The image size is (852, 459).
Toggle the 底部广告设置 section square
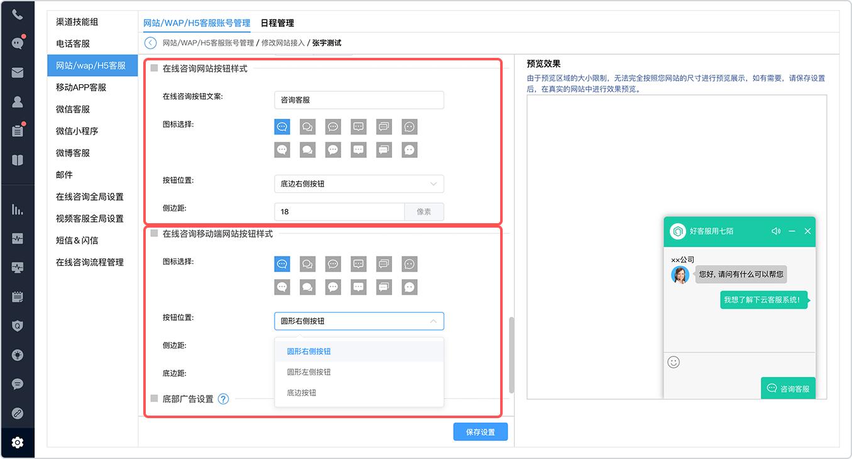154,399
